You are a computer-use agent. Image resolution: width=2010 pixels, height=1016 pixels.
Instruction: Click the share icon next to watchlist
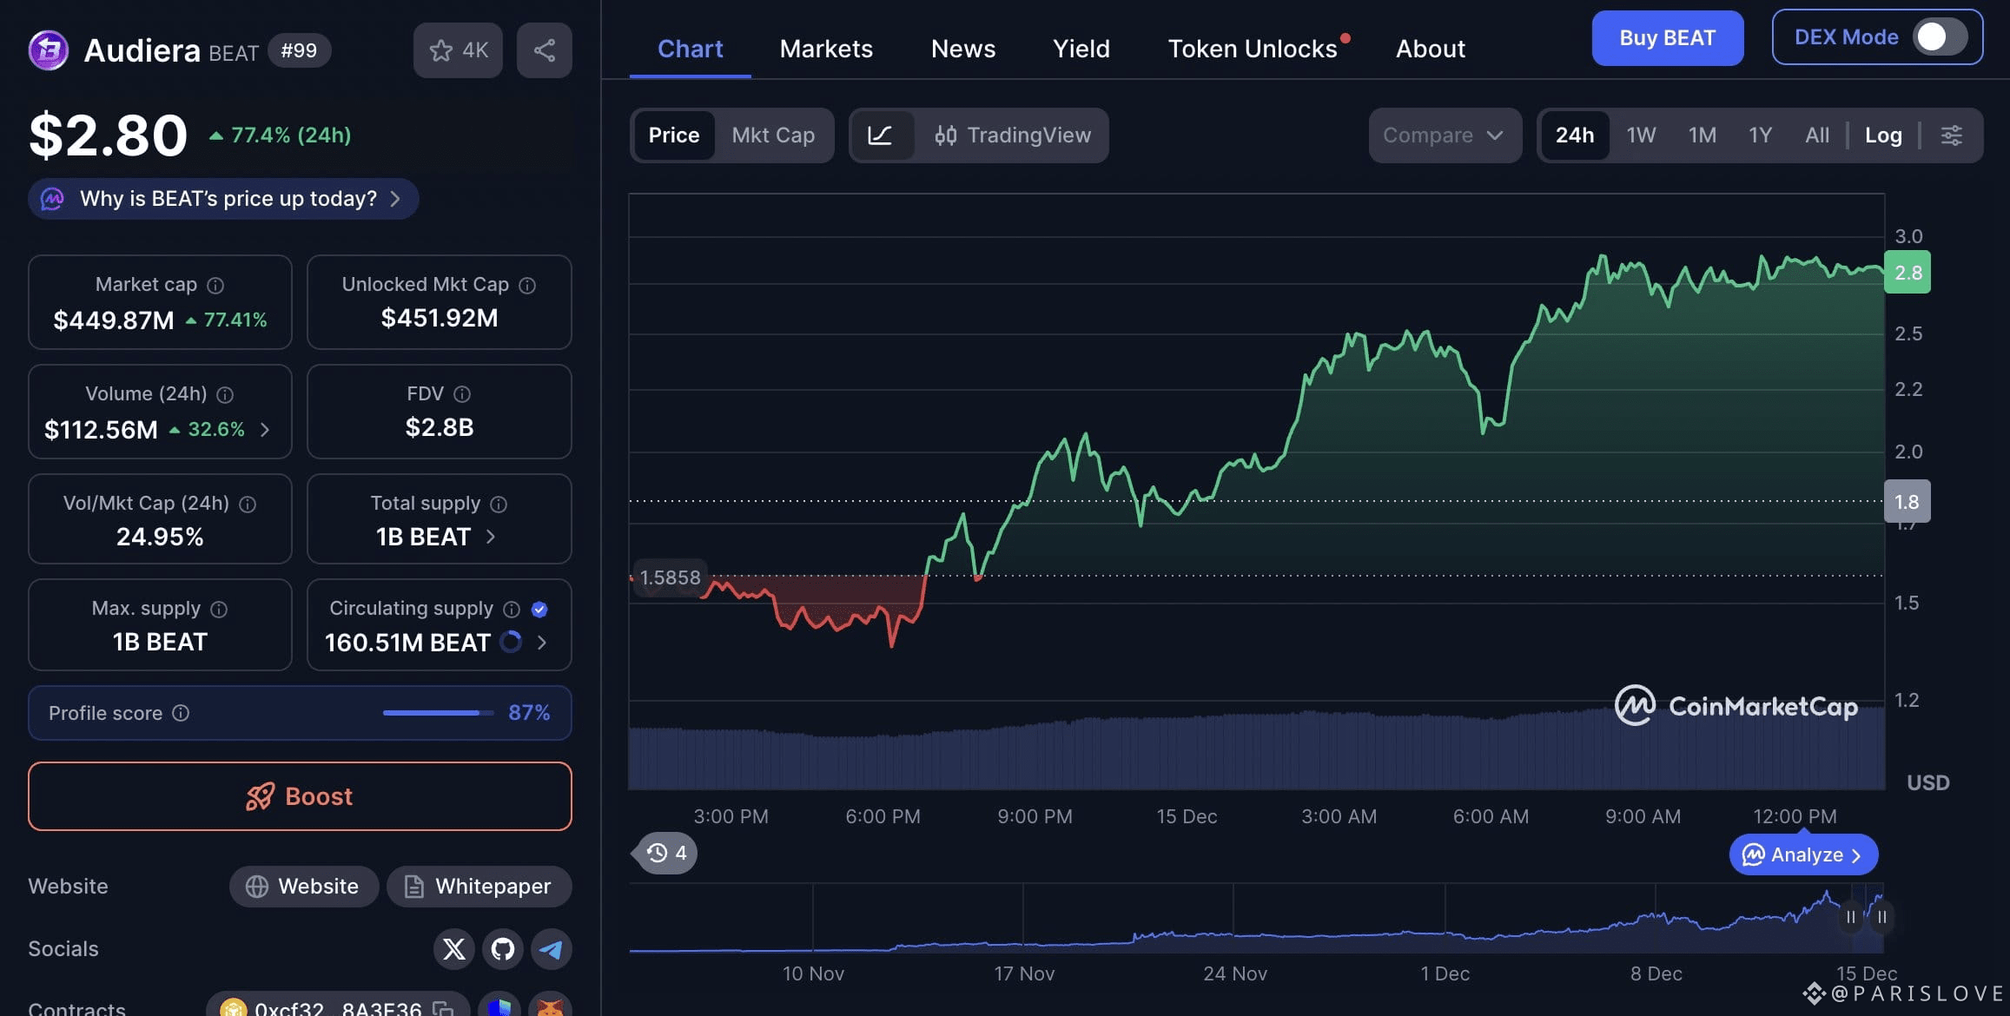pos(545,50)
